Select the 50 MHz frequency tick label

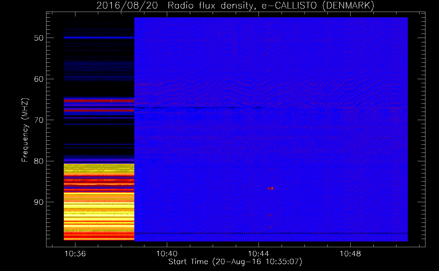(x=39, y=38)
